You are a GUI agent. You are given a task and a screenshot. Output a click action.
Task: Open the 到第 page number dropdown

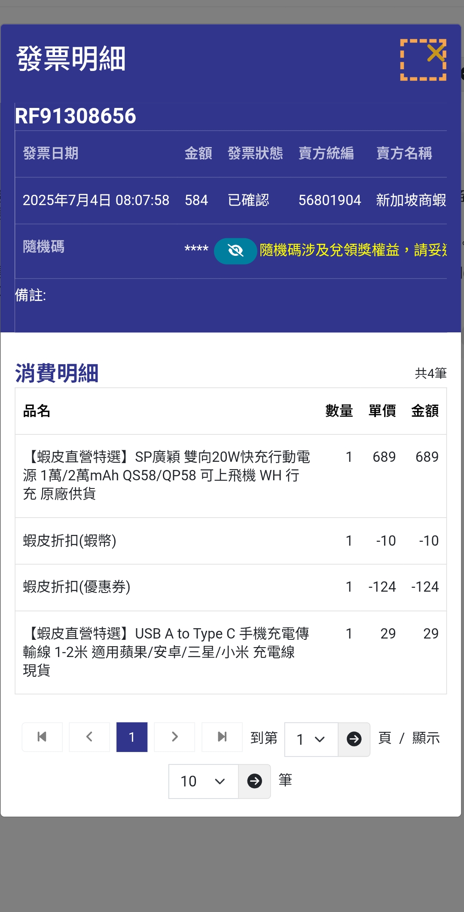311,739
